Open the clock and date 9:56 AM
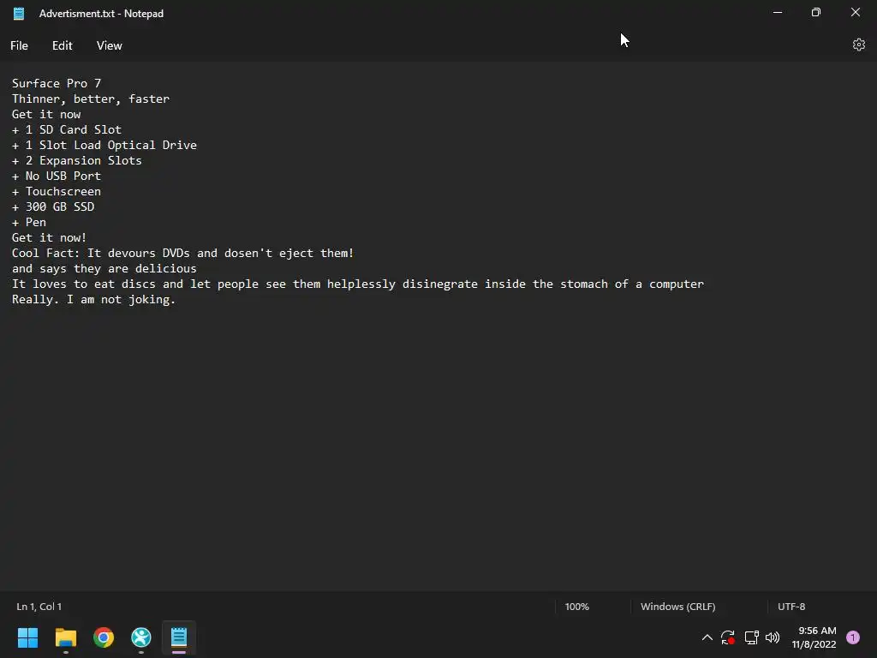The height and width of the screenshot is (658, 877). 814,637
